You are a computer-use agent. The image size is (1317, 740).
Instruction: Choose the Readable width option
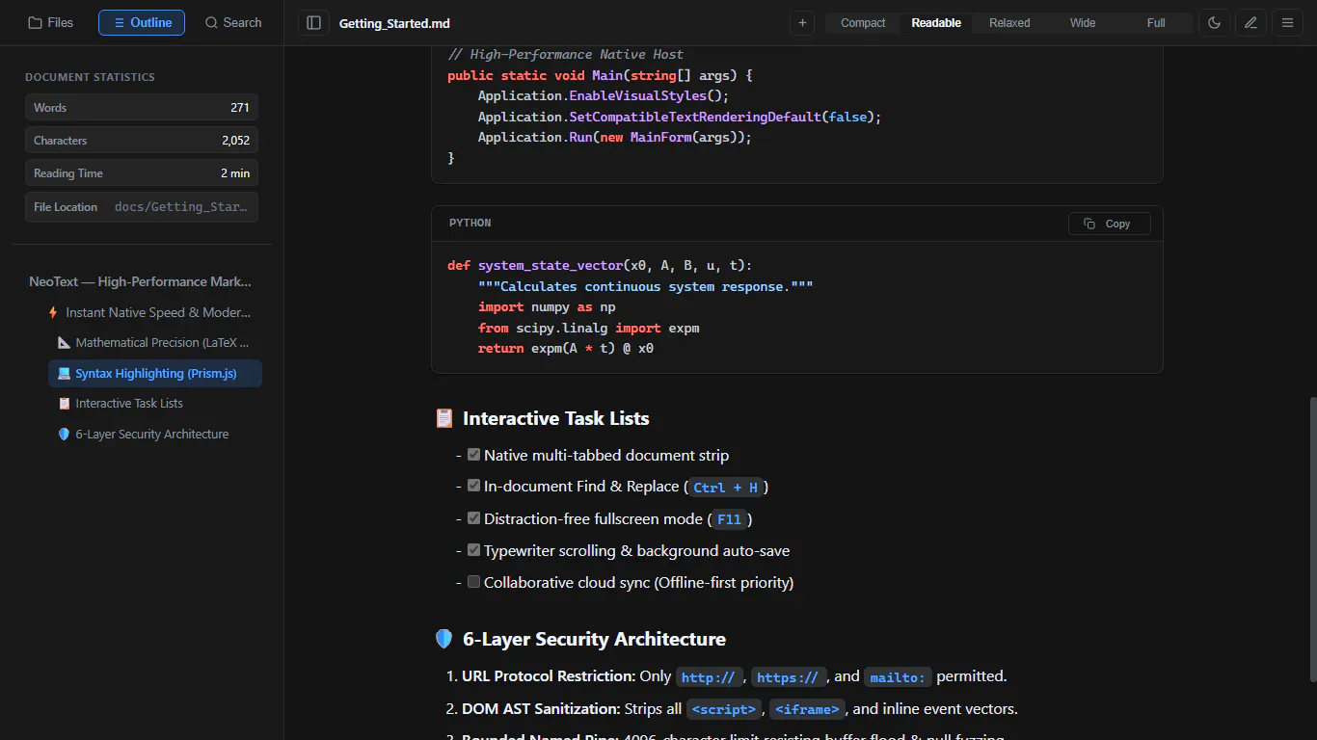pyautogui.click(x=936, y=23)
